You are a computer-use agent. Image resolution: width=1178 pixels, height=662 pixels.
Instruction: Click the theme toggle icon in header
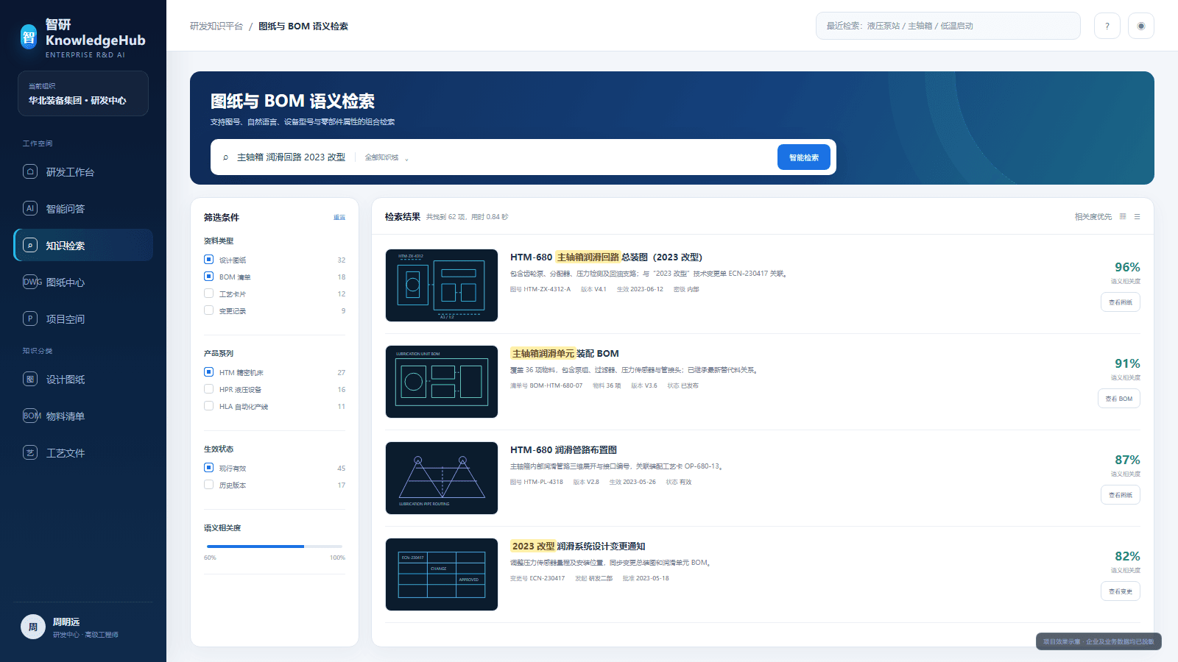click(1141, 26)
